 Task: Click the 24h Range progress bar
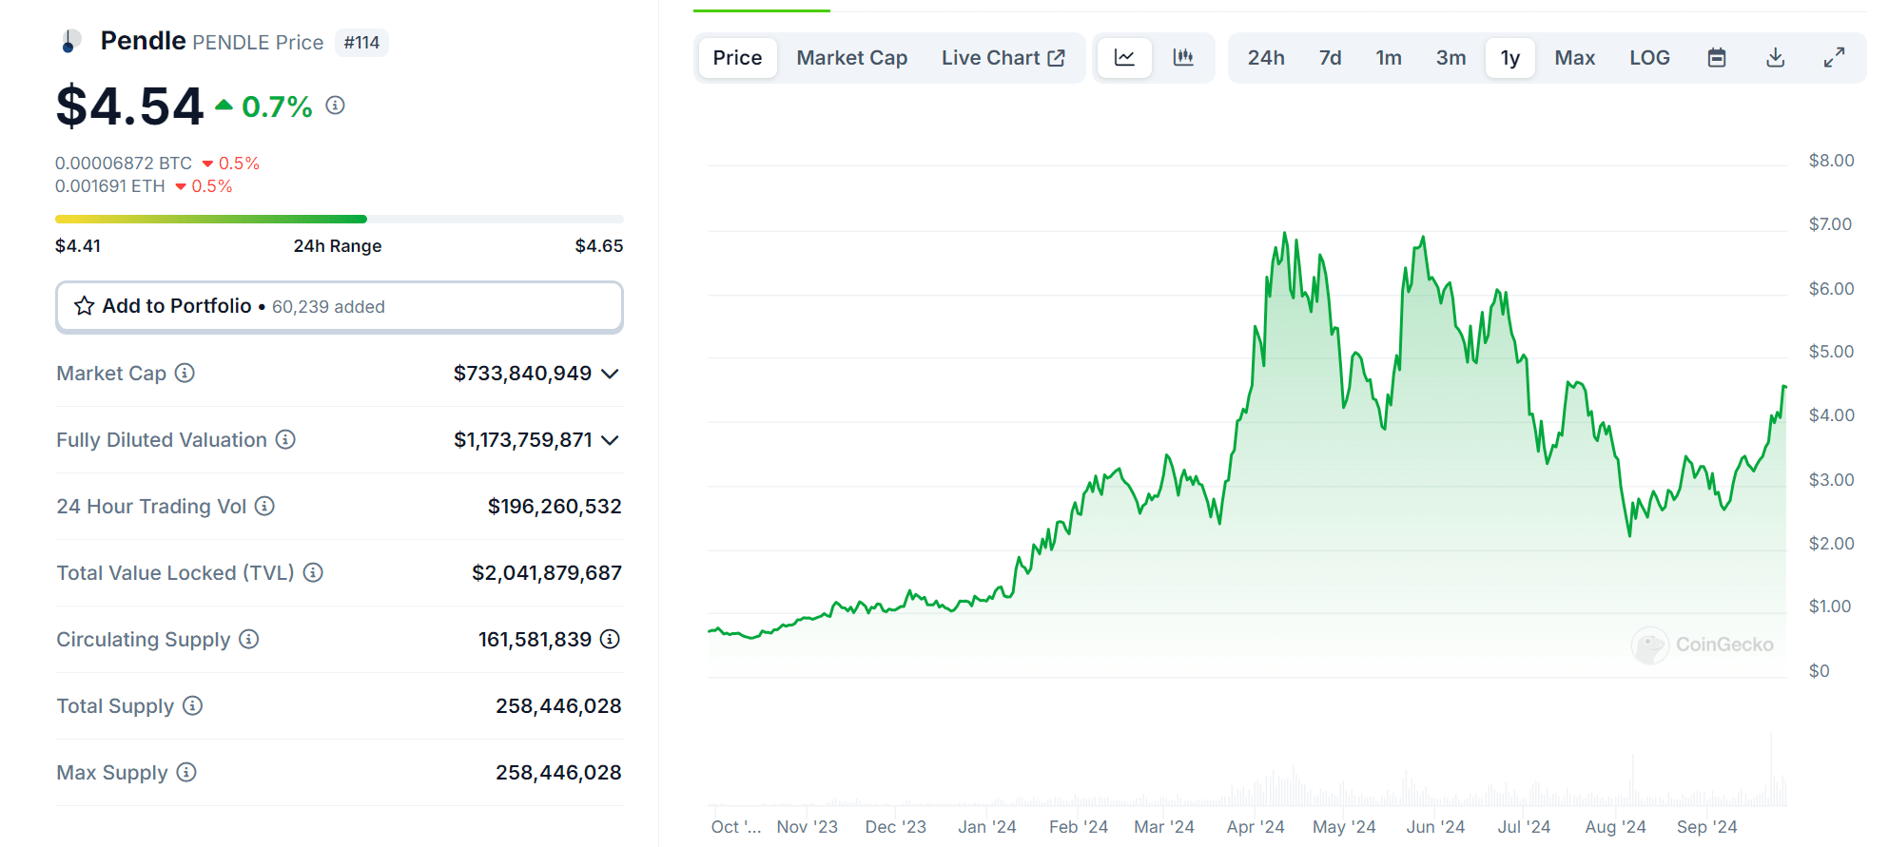click(340, 220)
